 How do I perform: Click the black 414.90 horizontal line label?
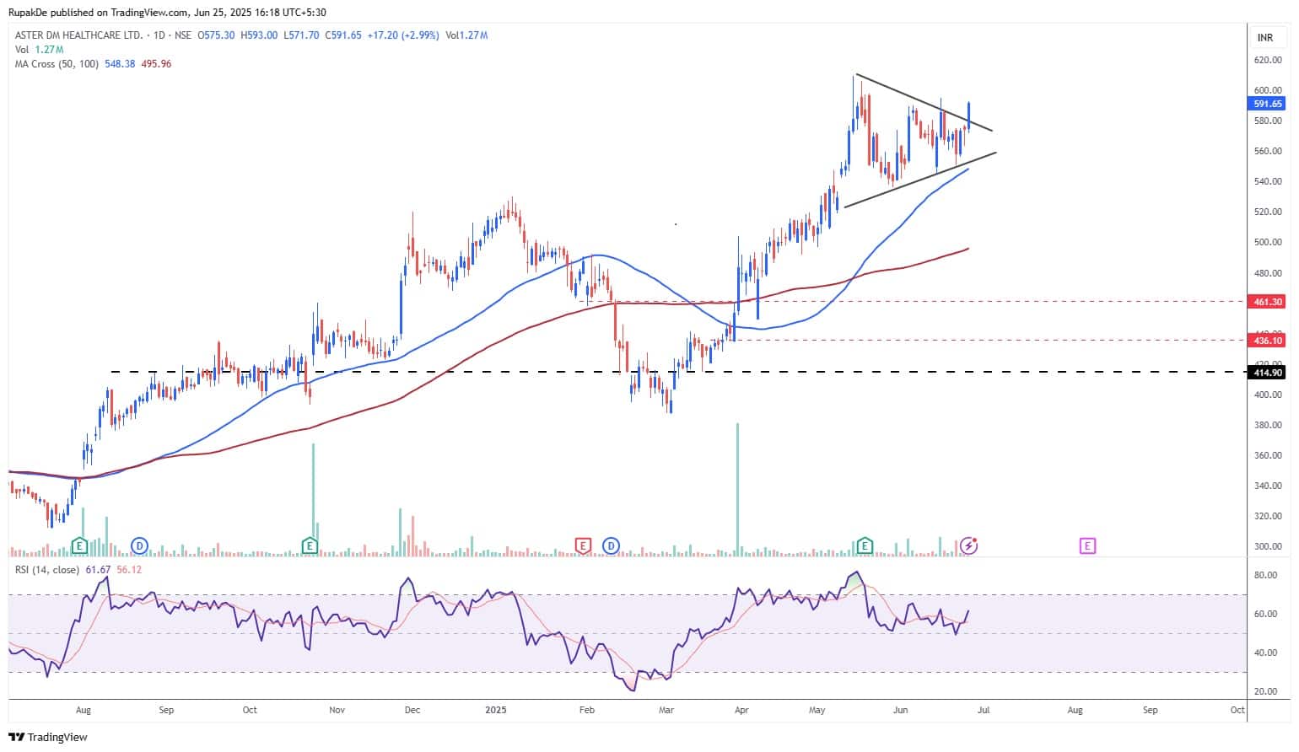pyautogui.click(x=1268, y=372)
